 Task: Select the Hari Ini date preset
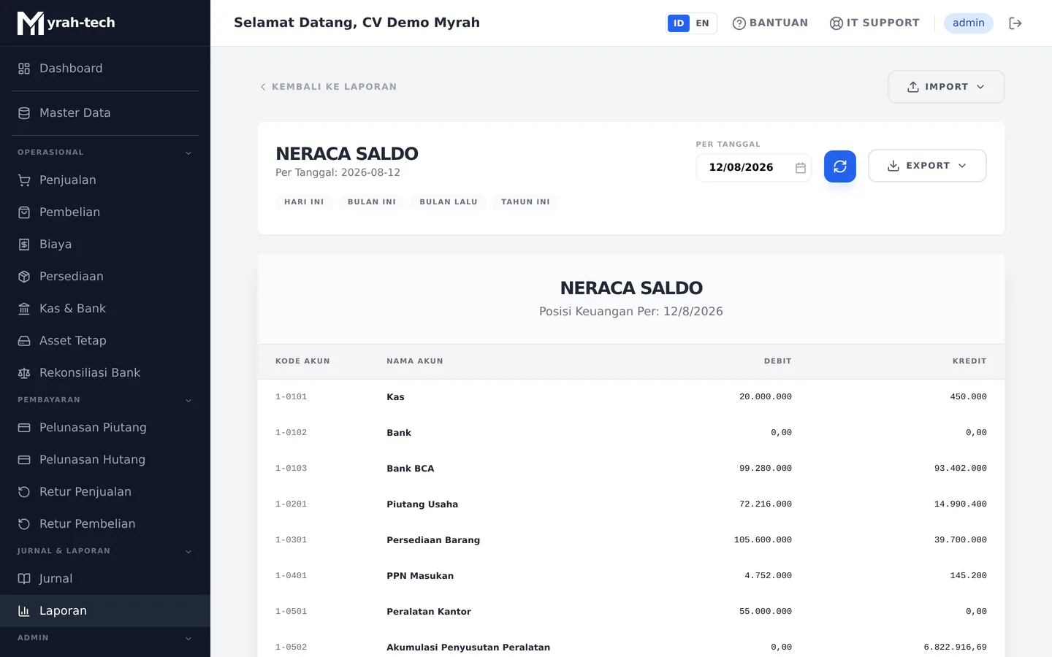pyautogui.click(x=304, y=202)
